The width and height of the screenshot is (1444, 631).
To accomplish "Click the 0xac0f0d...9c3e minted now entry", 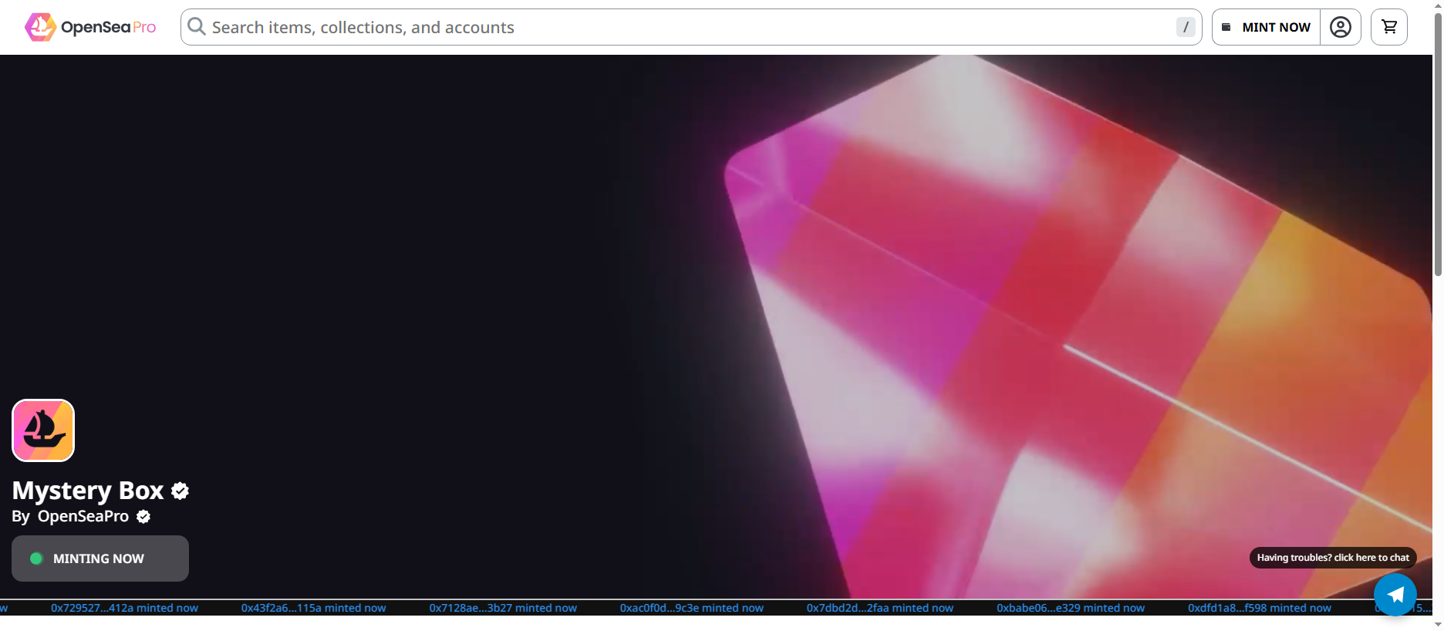I will point(692,608).
